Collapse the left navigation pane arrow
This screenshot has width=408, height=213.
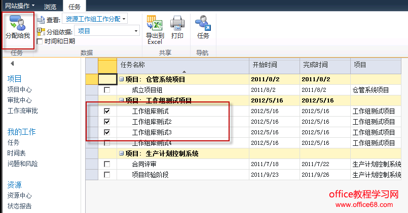(12, 64)
